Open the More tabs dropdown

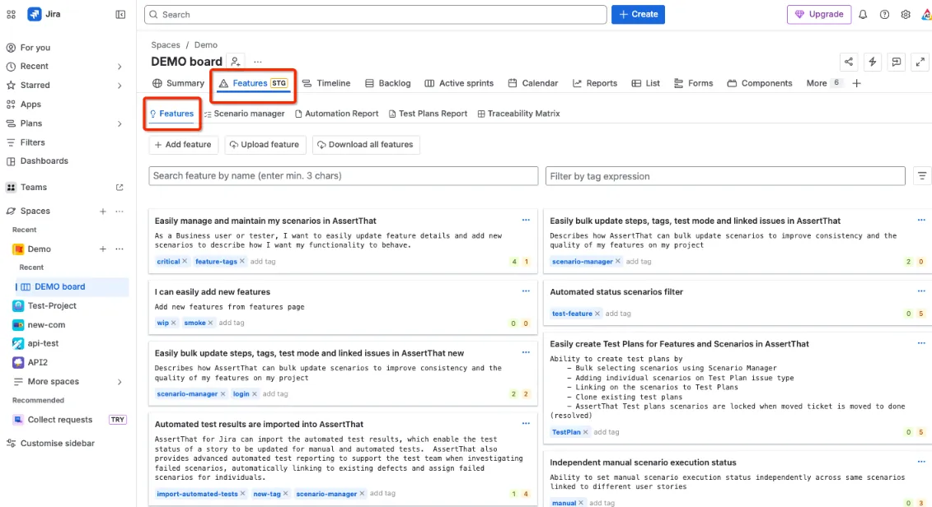click(x=823, y=84)
